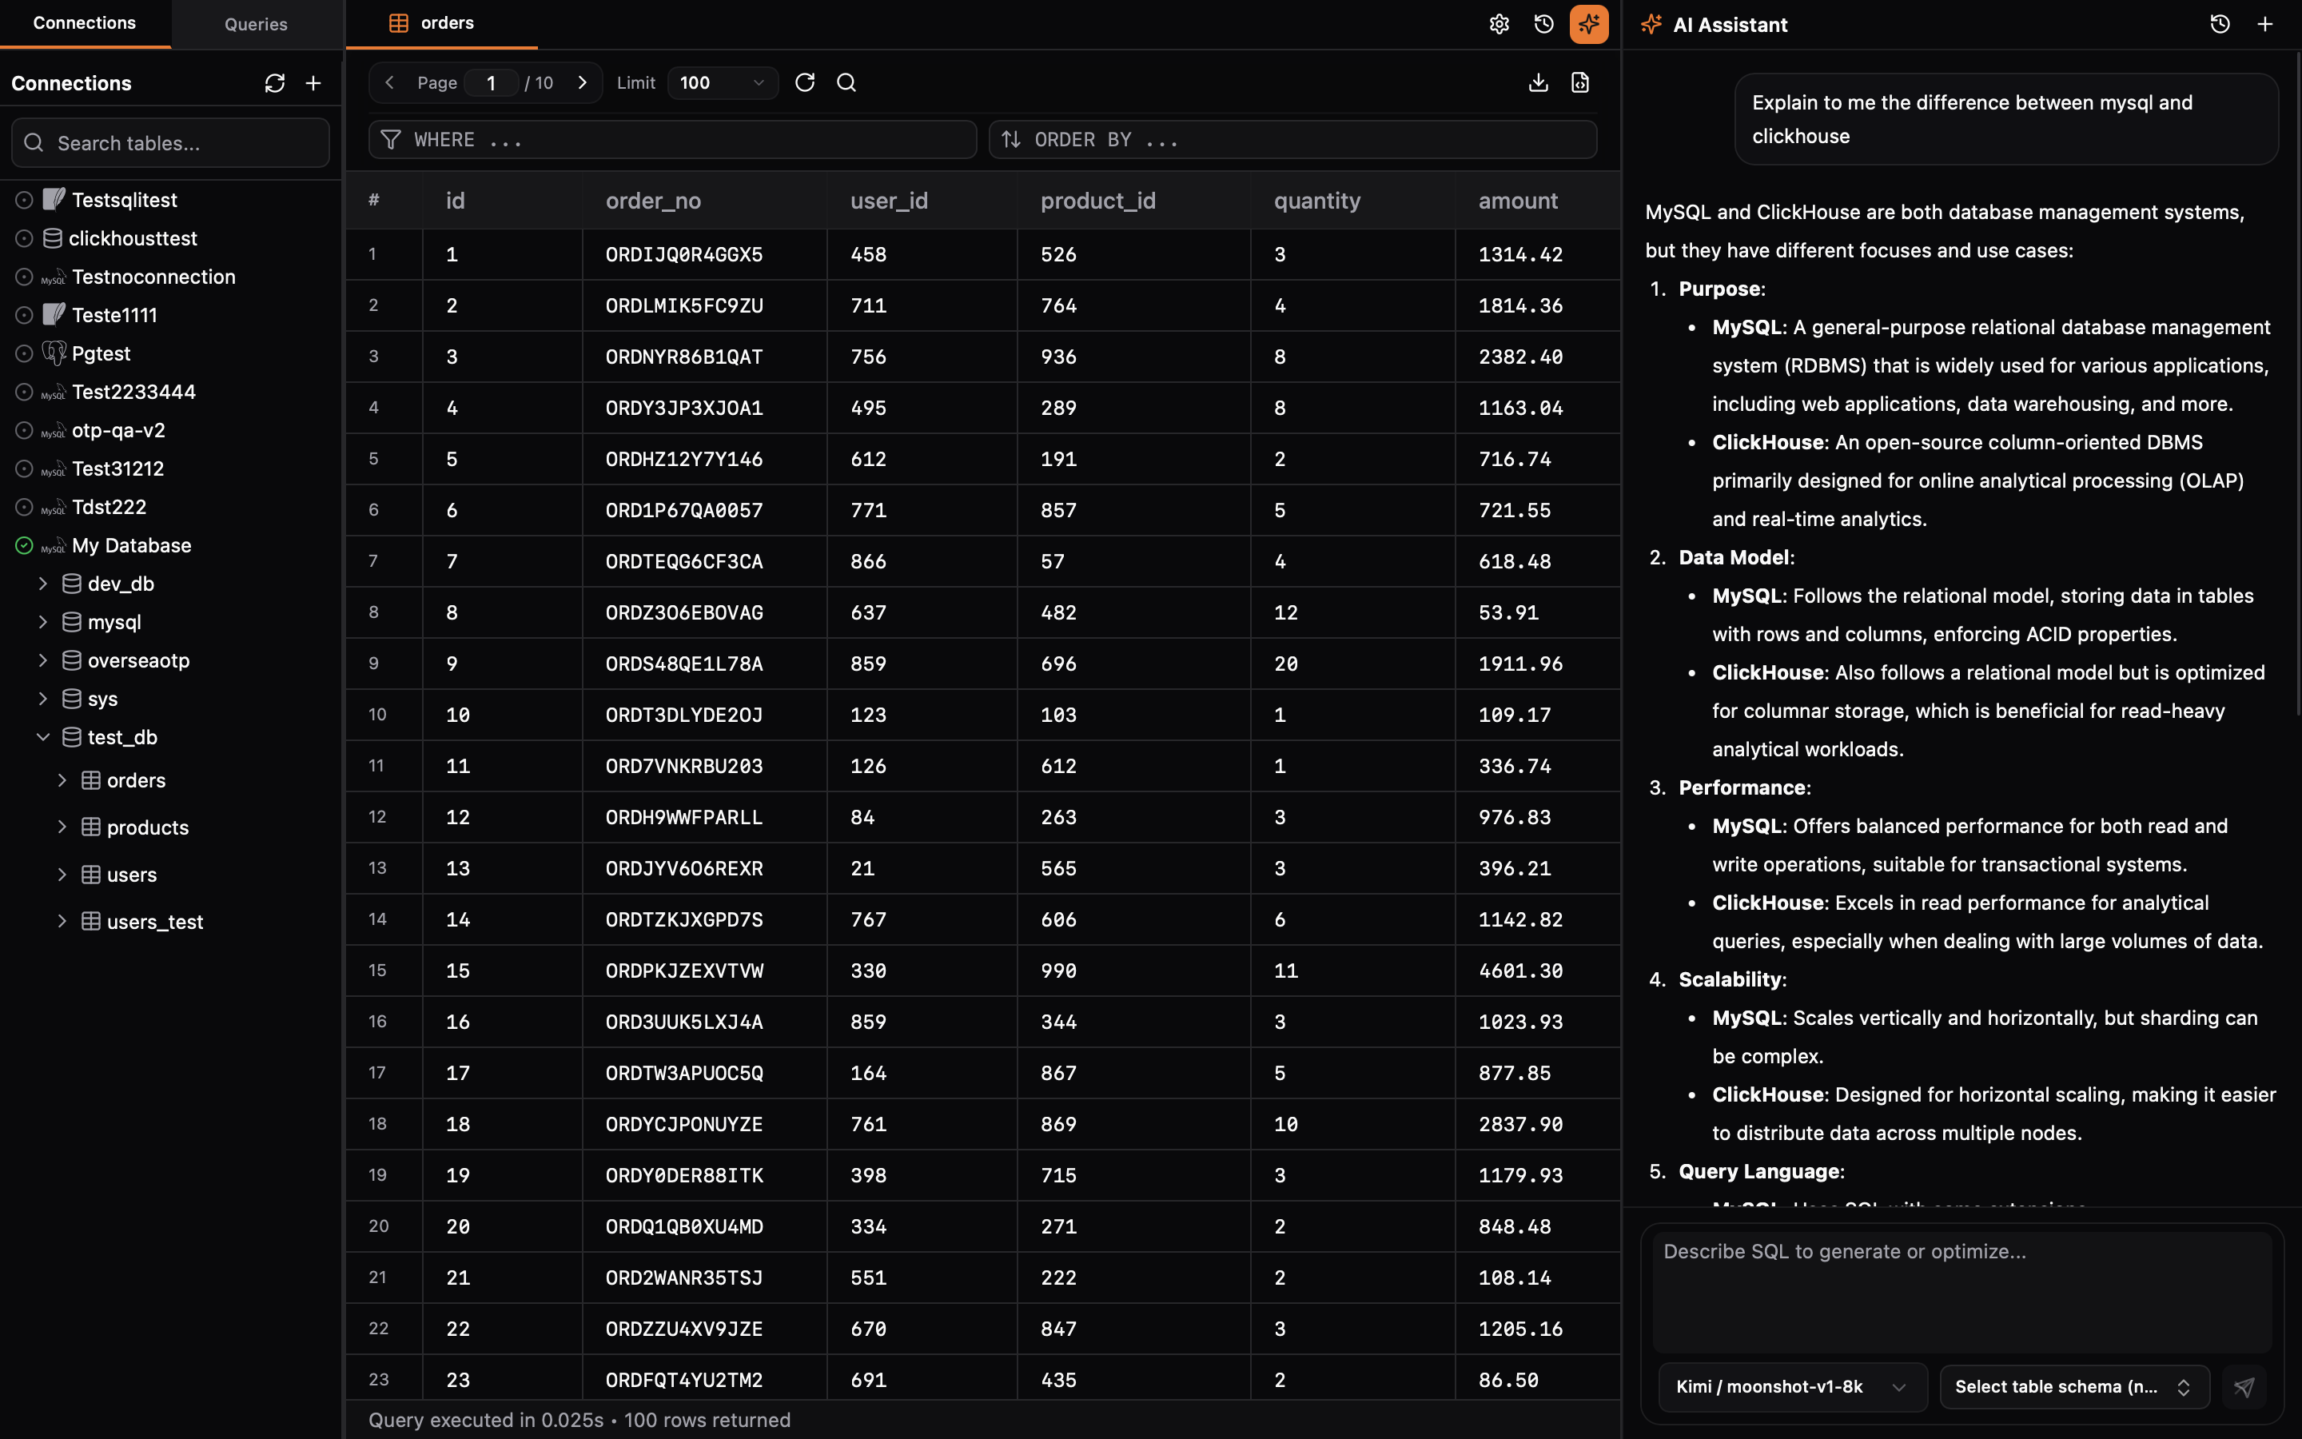2302x1439 pixels.
Task: Open the AI Assistant sparkle icon
Action: click(1590, 24)
